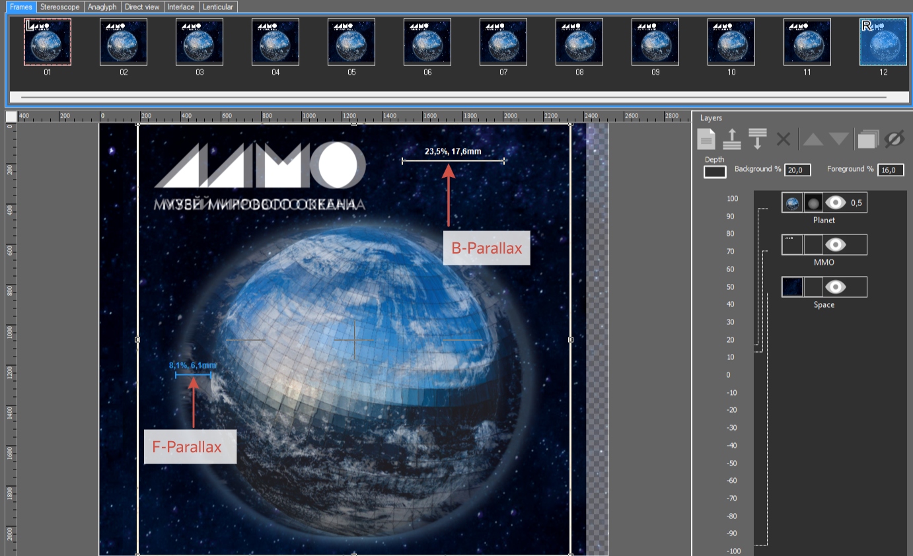Click the Depth color swatch box
913x556 pixels.
click(x=715, y=172)
